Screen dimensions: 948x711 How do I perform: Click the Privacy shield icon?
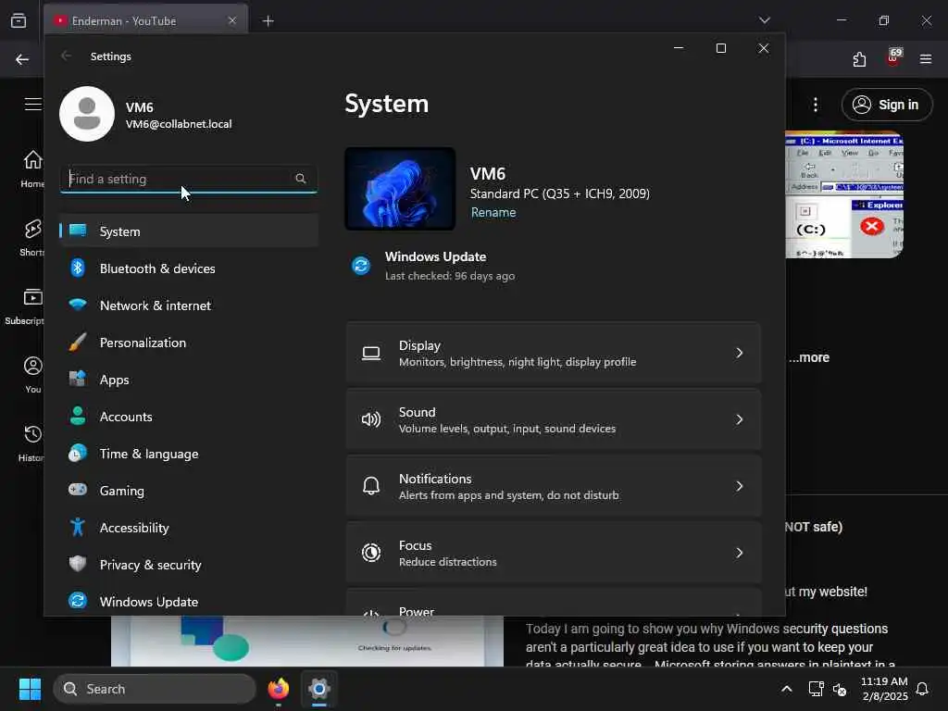coord(78,564)
